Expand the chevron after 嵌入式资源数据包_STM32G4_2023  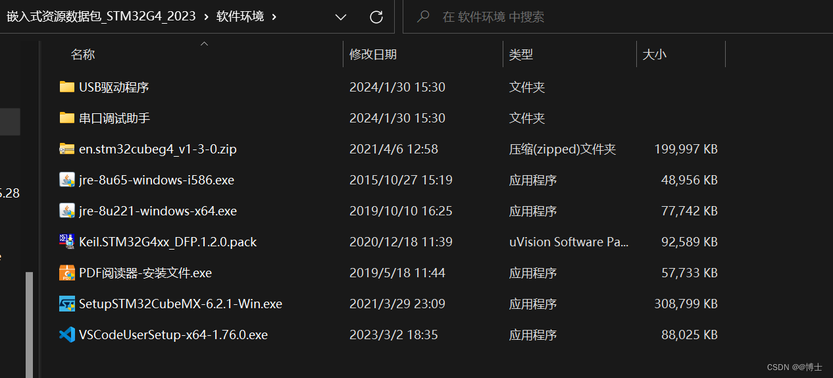(206, 16)
